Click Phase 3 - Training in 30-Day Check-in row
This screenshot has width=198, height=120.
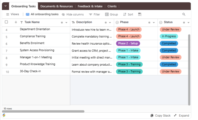coord(129,71)
